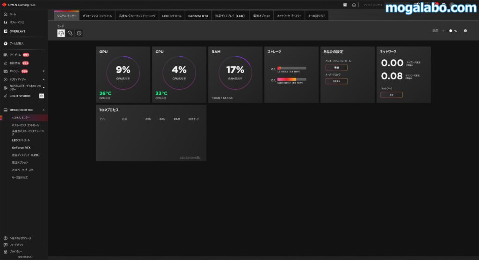Viewport: 479px width, 260px height.
Task: Switch to the GeForce RTX tab
Action: click(198, 16)
